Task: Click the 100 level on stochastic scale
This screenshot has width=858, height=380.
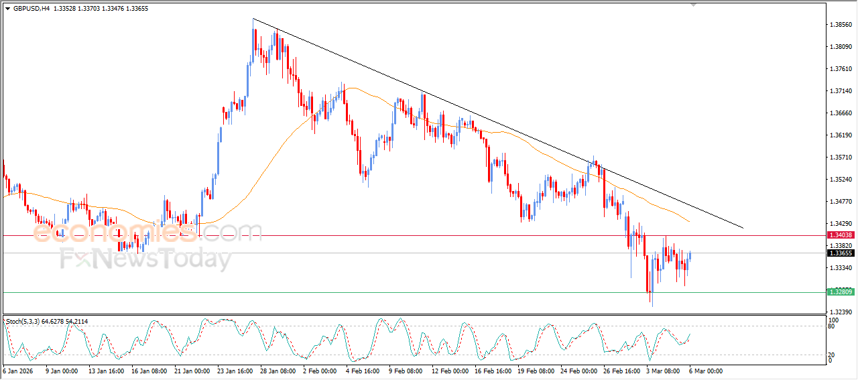Action: coord(835,320)
